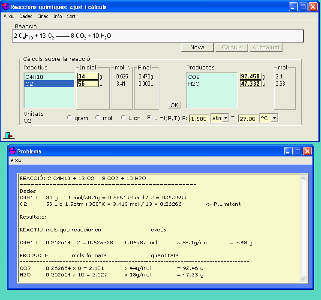Select the mol units radio button
The height and width of the screenshot is (300, 321).
(x=97, y=117)
